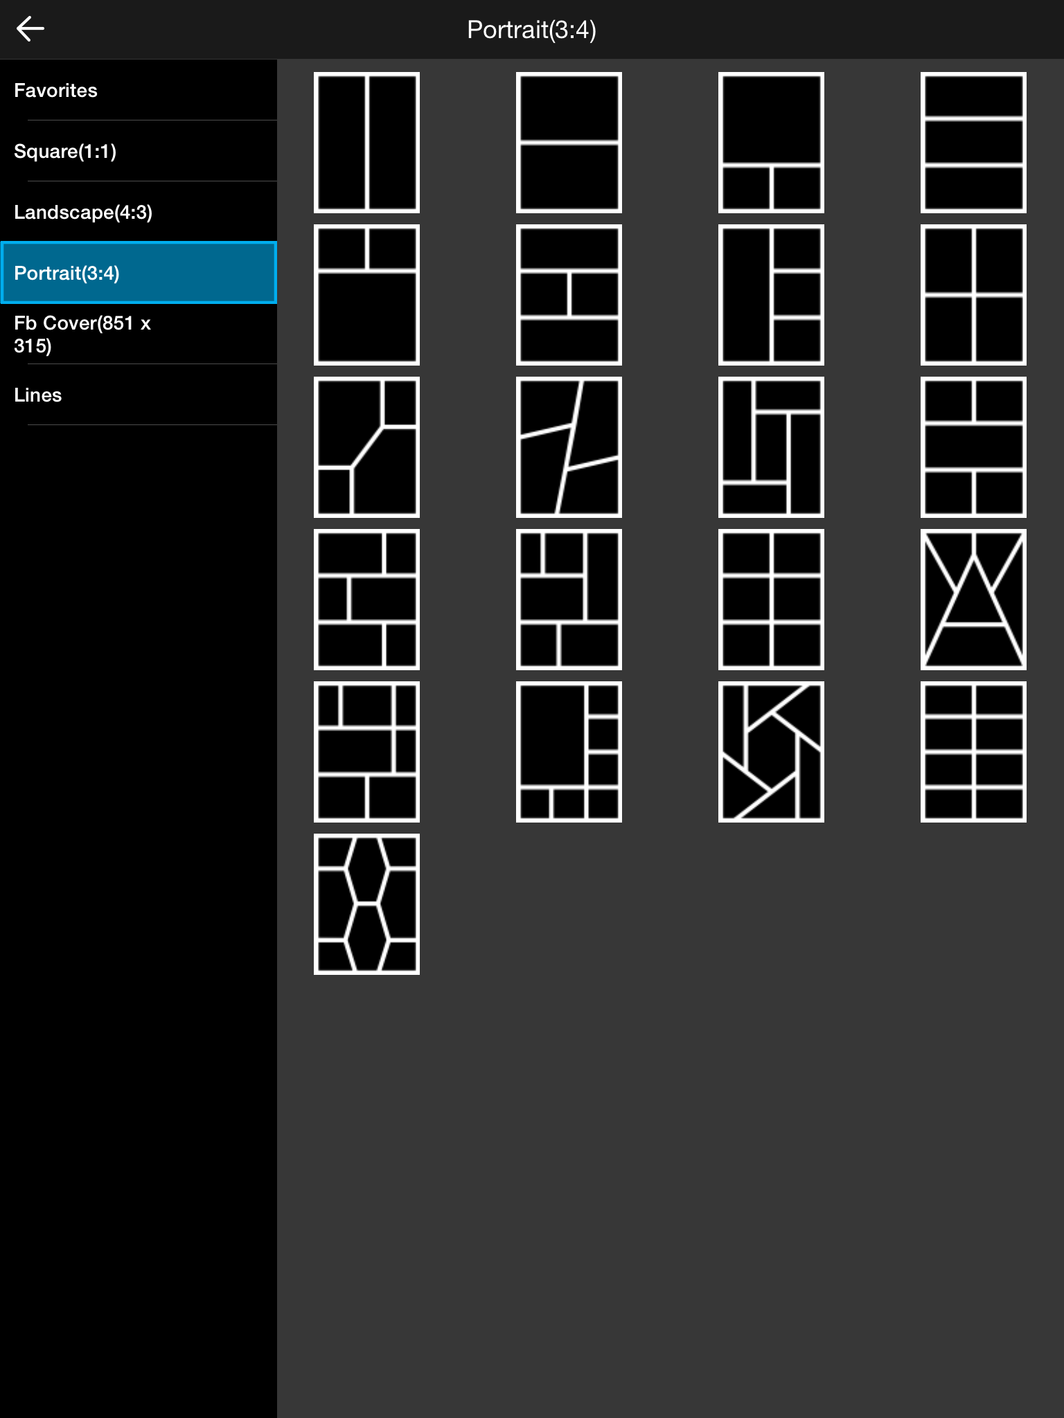
Task: Select two-one-two rows five-cell layout
Action: click(x=973, y=447)
